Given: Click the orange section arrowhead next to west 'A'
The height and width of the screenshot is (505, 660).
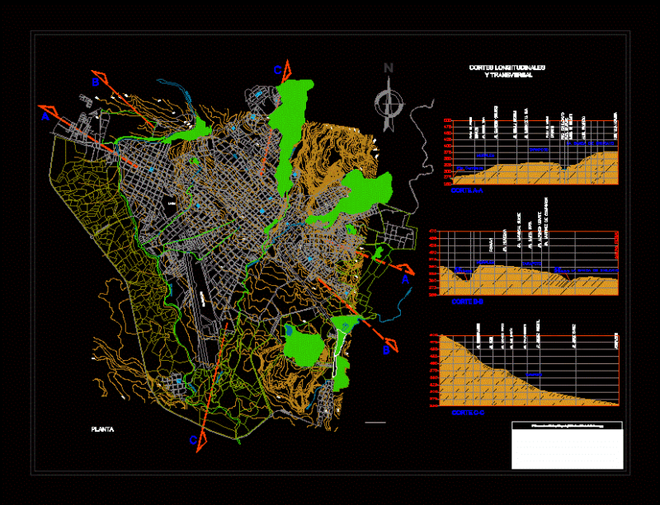Looking at the screenshot, I should 49,110.
